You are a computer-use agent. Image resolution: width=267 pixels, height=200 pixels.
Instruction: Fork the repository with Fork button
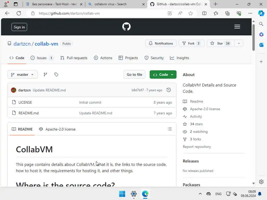click(191, 43)
